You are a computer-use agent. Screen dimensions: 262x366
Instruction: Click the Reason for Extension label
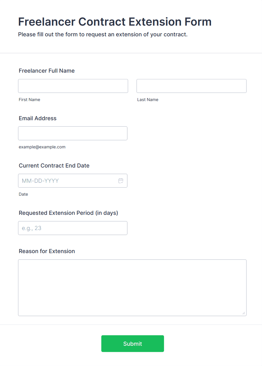[47, 251]
